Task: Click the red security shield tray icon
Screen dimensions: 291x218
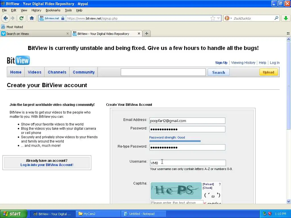Action: coord(270,214)
